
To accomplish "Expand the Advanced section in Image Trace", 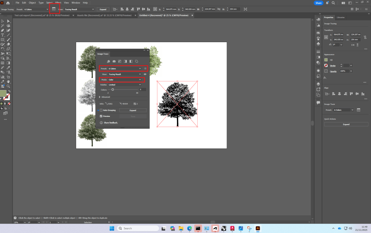I will [100, 97].
